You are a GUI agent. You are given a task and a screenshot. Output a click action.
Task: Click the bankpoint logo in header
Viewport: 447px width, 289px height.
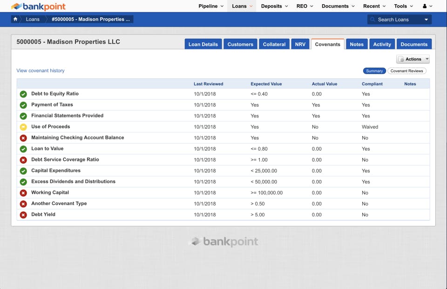pyautogui.click(x=38, y=6)
